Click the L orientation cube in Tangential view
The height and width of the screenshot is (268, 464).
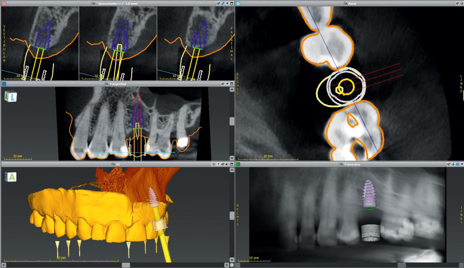pos(11,96)
